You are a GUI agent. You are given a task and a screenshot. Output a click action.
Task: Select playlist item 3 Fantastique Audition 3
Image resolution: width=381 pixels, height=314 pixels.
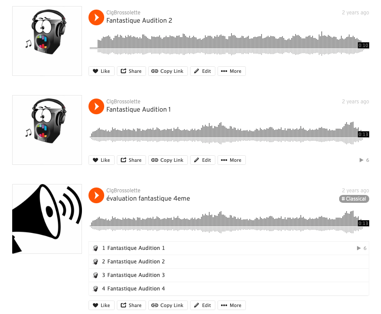(x=229, y=275)
